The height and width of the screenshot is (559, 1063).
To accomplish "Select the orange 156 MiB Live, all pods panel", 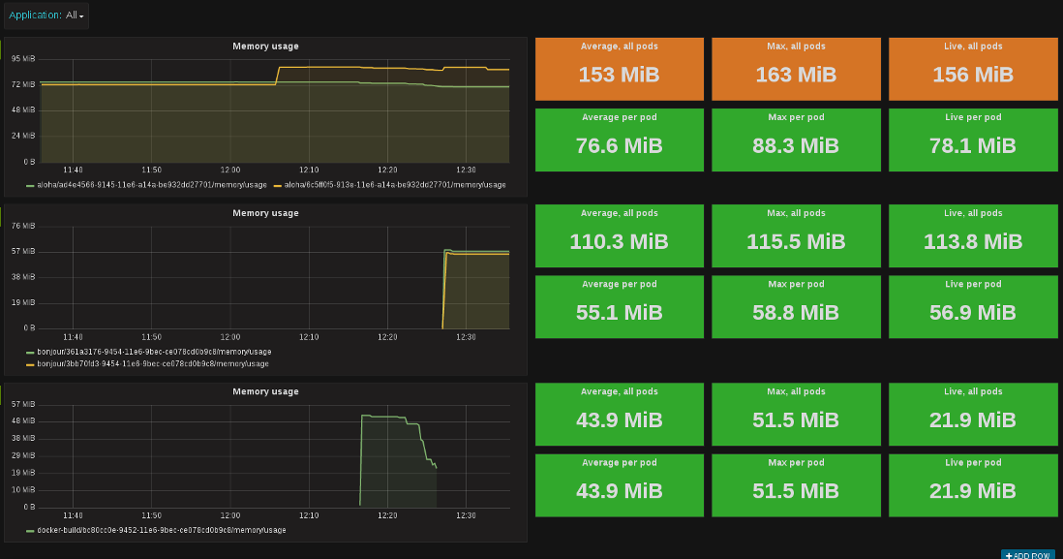I will coord(974,69).
